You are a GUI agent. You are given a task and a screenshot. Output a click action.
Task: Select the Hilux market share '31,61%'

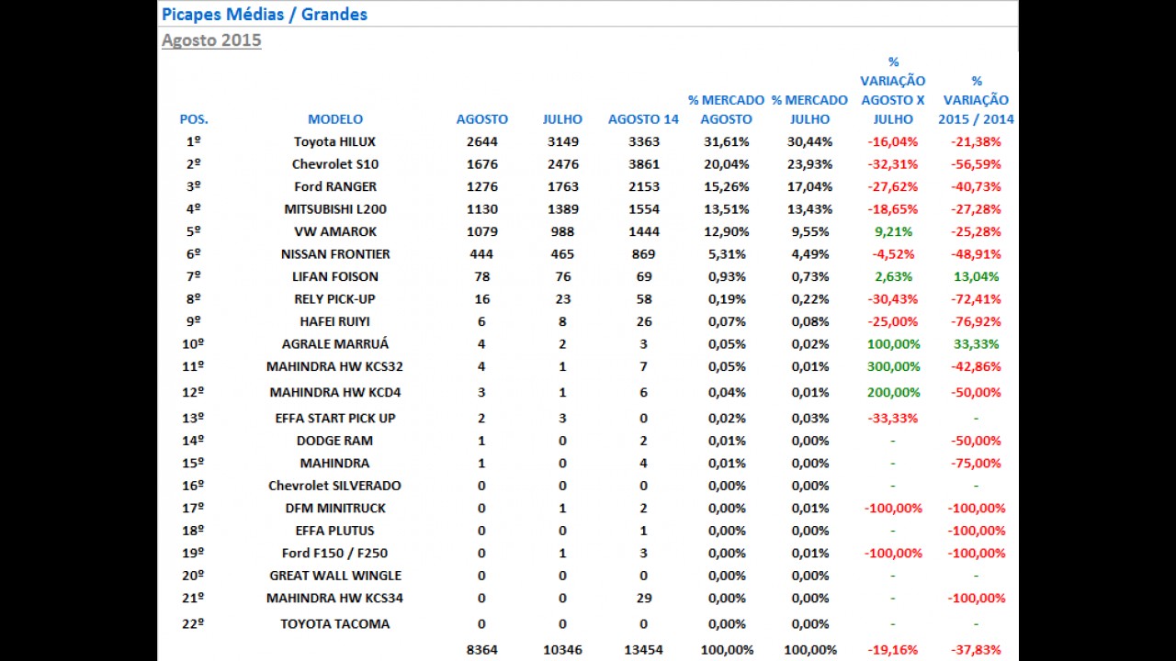[726, 141]
